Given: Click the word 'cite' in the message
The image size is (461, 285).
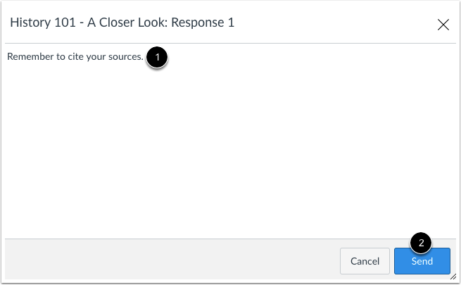Looking at the screenshot, I should tap(76, 56).
